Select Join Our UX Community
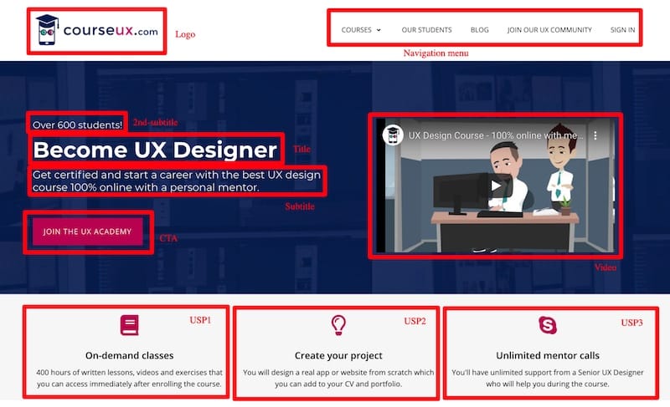 point(549,30)
